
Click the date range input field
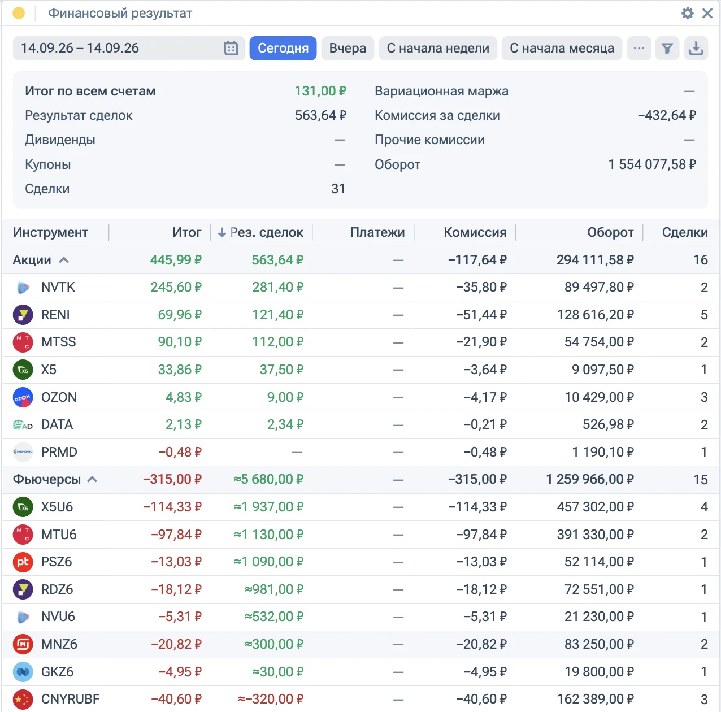coord(129,49)
